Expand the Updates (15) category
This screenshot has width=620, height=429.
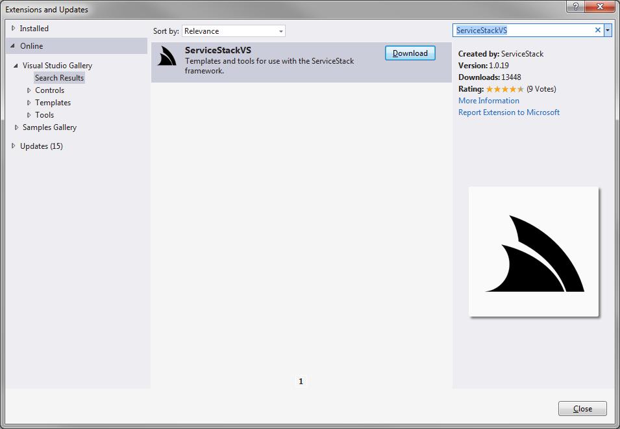click(14, 146)
